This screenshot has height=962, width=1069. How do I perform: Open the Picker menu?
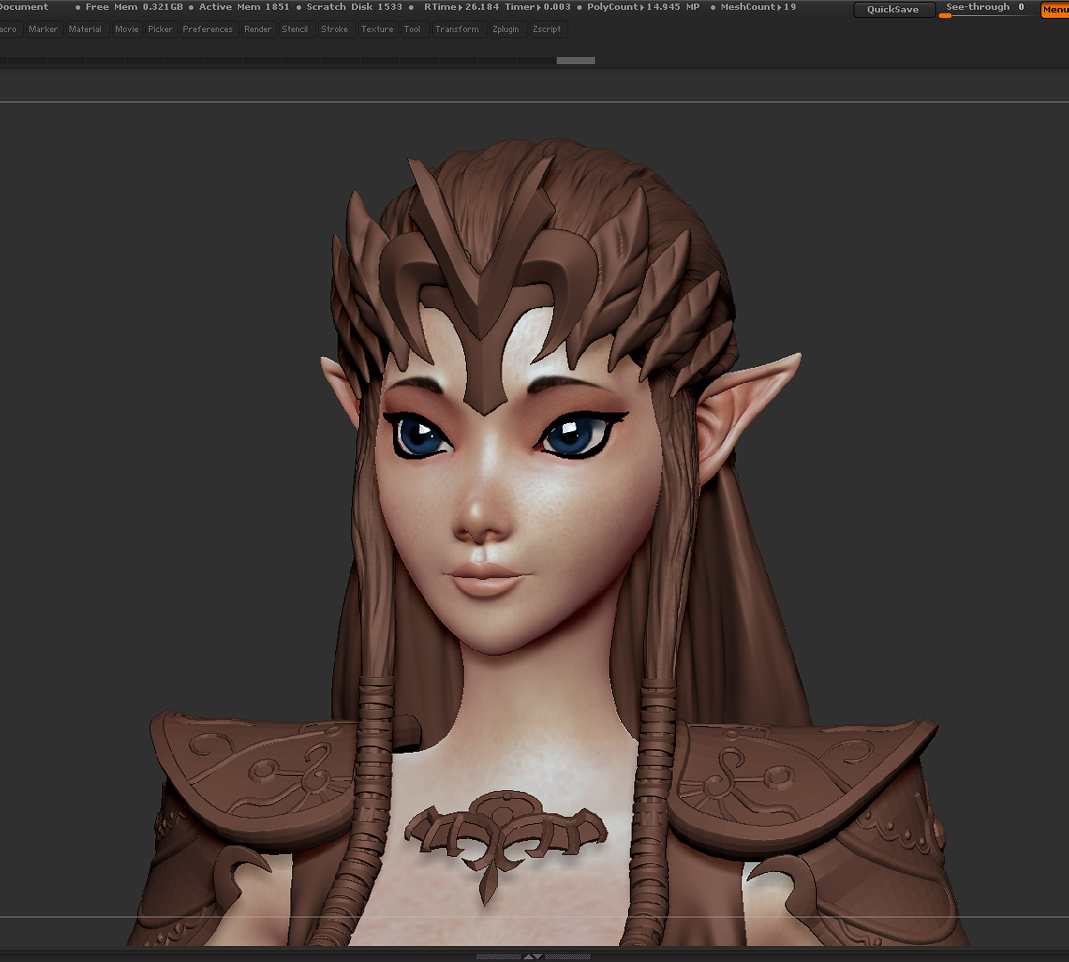160,29
